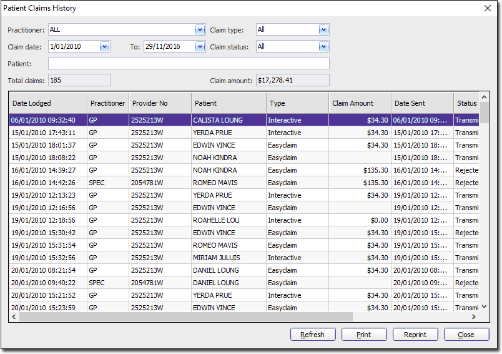The height and width of the screenshot is (354, 502).
Task: Select the CALISTA LOUNG claim row
Action: (x=217, y=120)
